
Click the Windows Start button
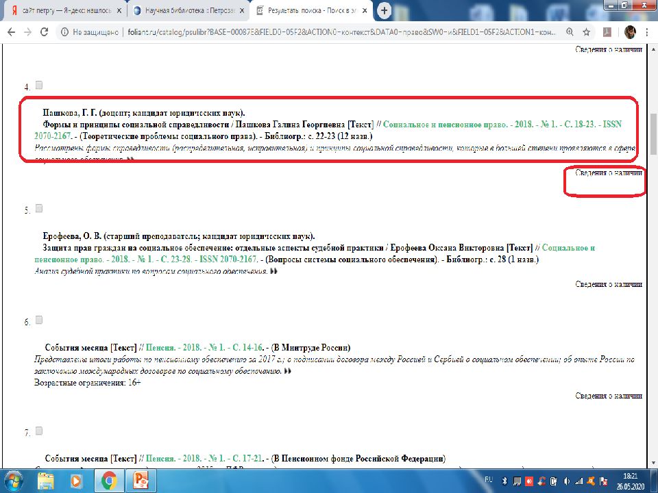pos(14,479)
